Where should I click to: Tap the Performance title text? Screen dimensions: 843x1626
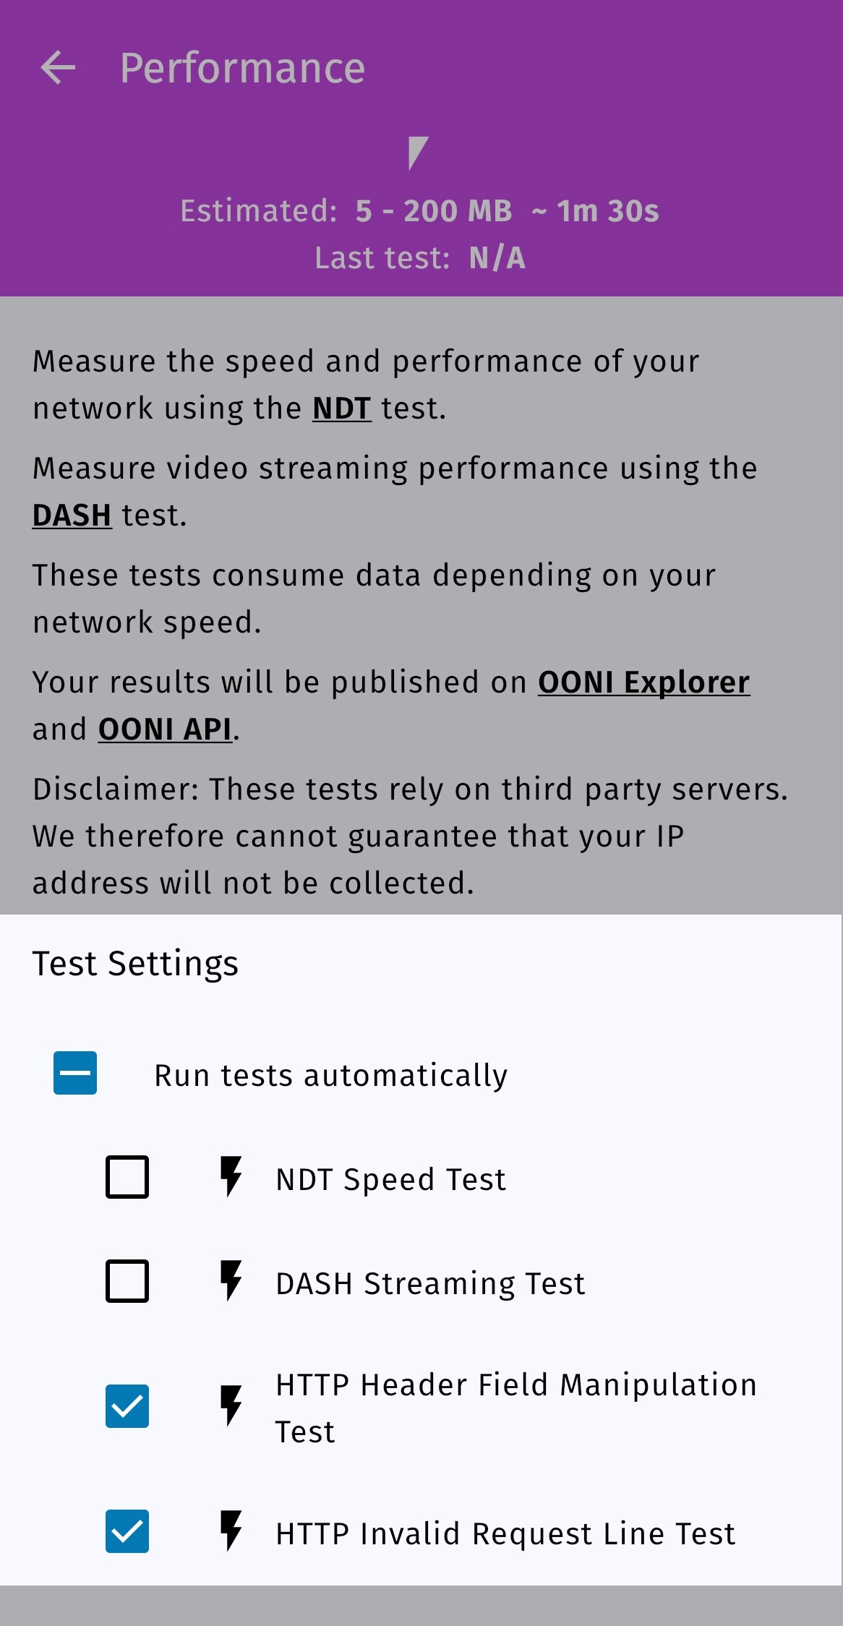pos(242,68)
